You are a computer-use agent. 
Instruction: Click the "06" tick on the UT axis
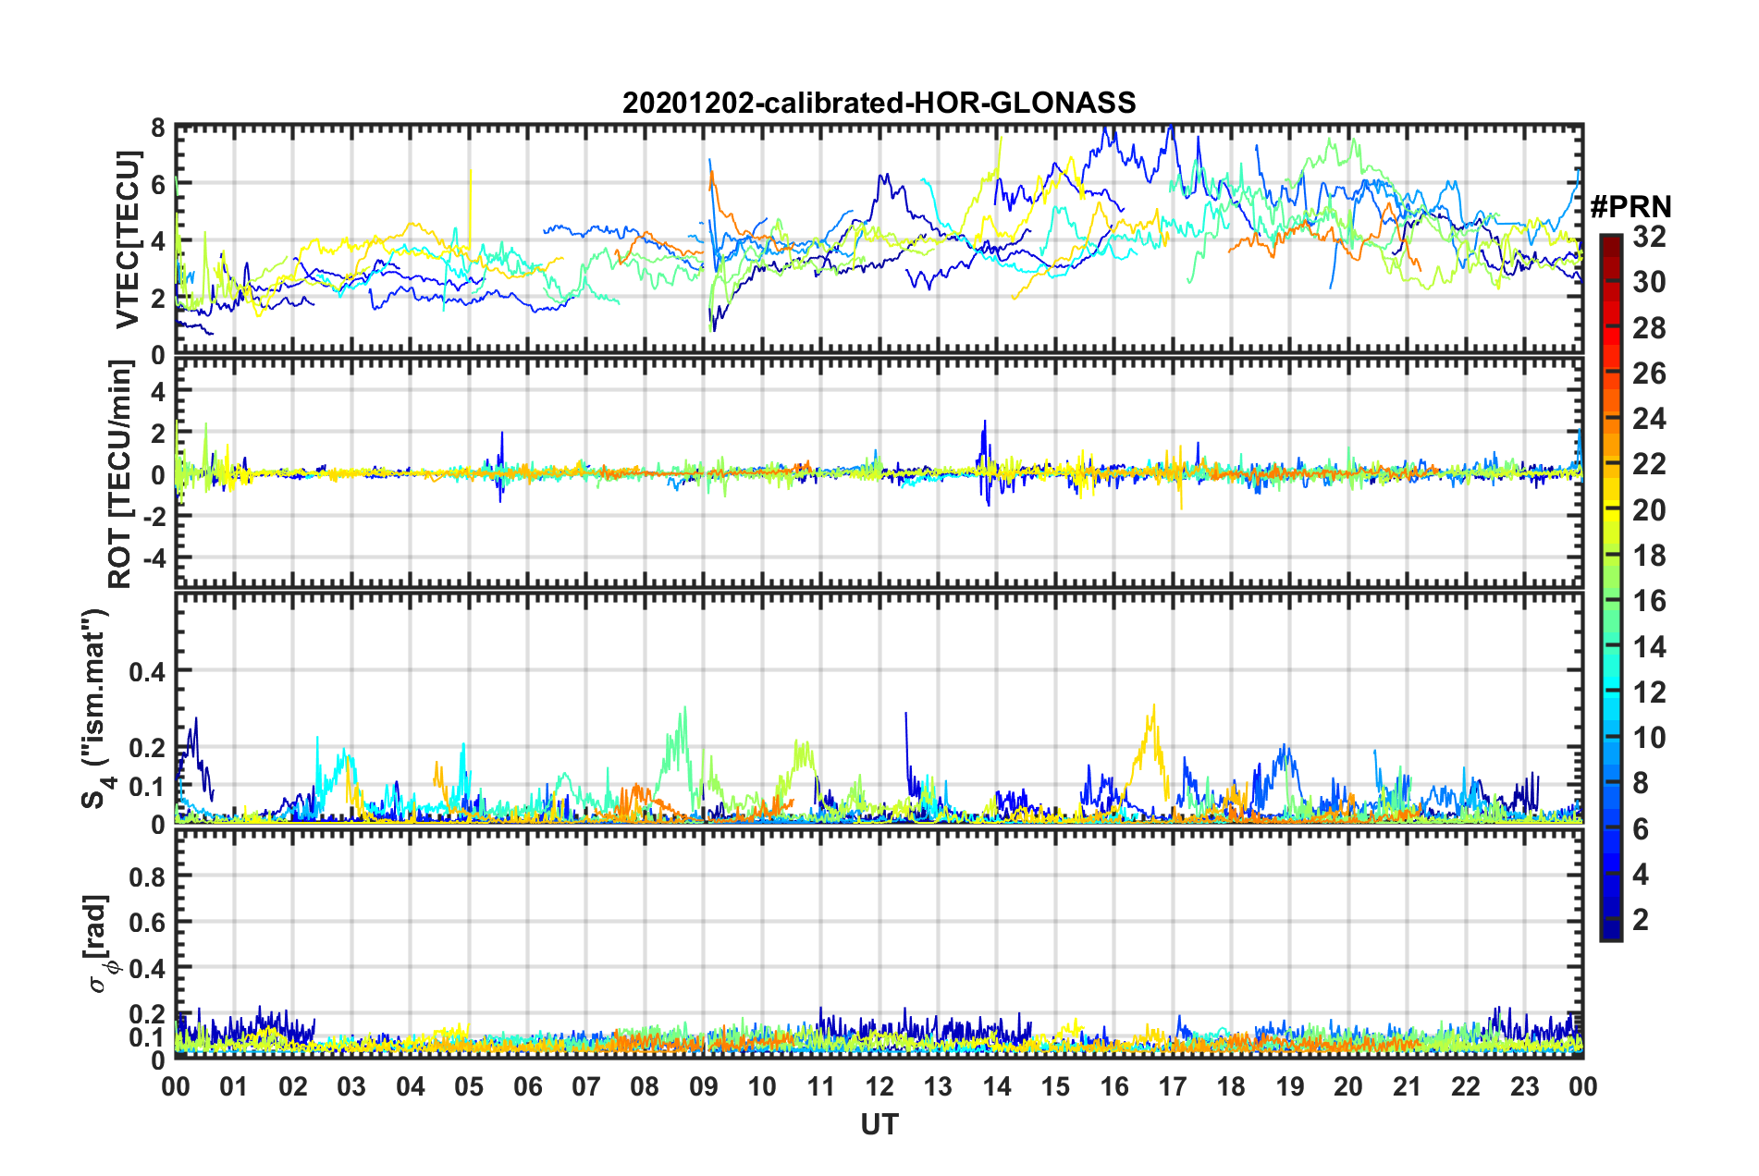(x=527, y=1086)
